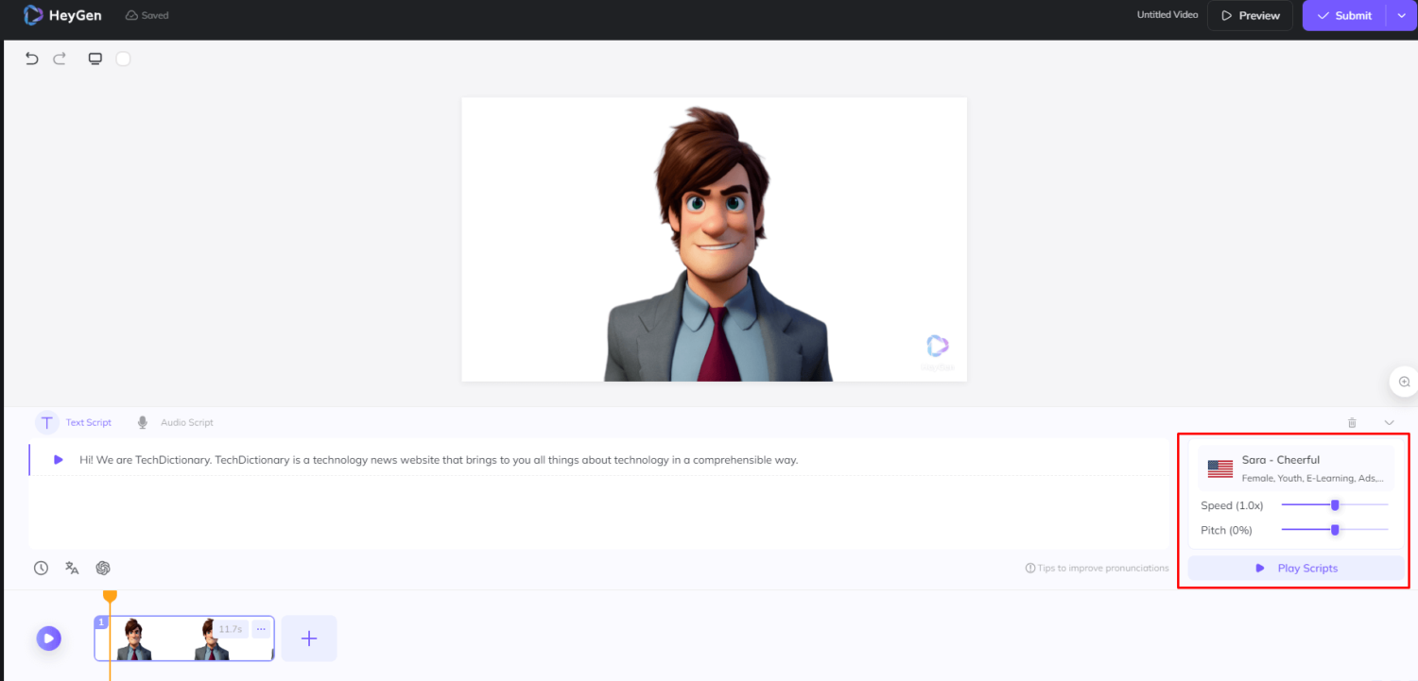Image resolution: width=1418 pixels, height=681 pixels.
Task: Click the redo arrow icon
Action: coord(60,59)
